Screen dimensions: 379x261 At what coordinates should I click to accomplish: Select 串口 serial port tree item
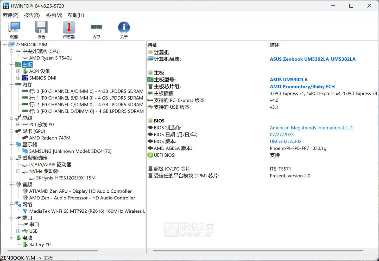[x=34, y=224]
